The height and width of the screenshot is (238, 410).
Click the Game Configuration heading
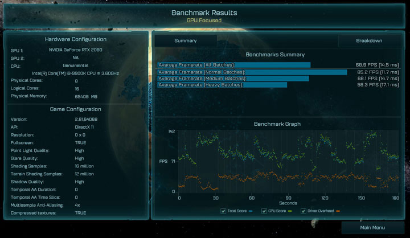click(76, 109)
